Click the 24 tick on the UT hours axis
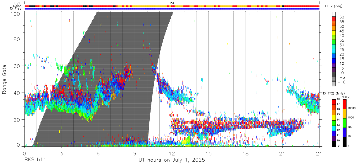Viewport: 359px width, 166px height. coord(319,153)
